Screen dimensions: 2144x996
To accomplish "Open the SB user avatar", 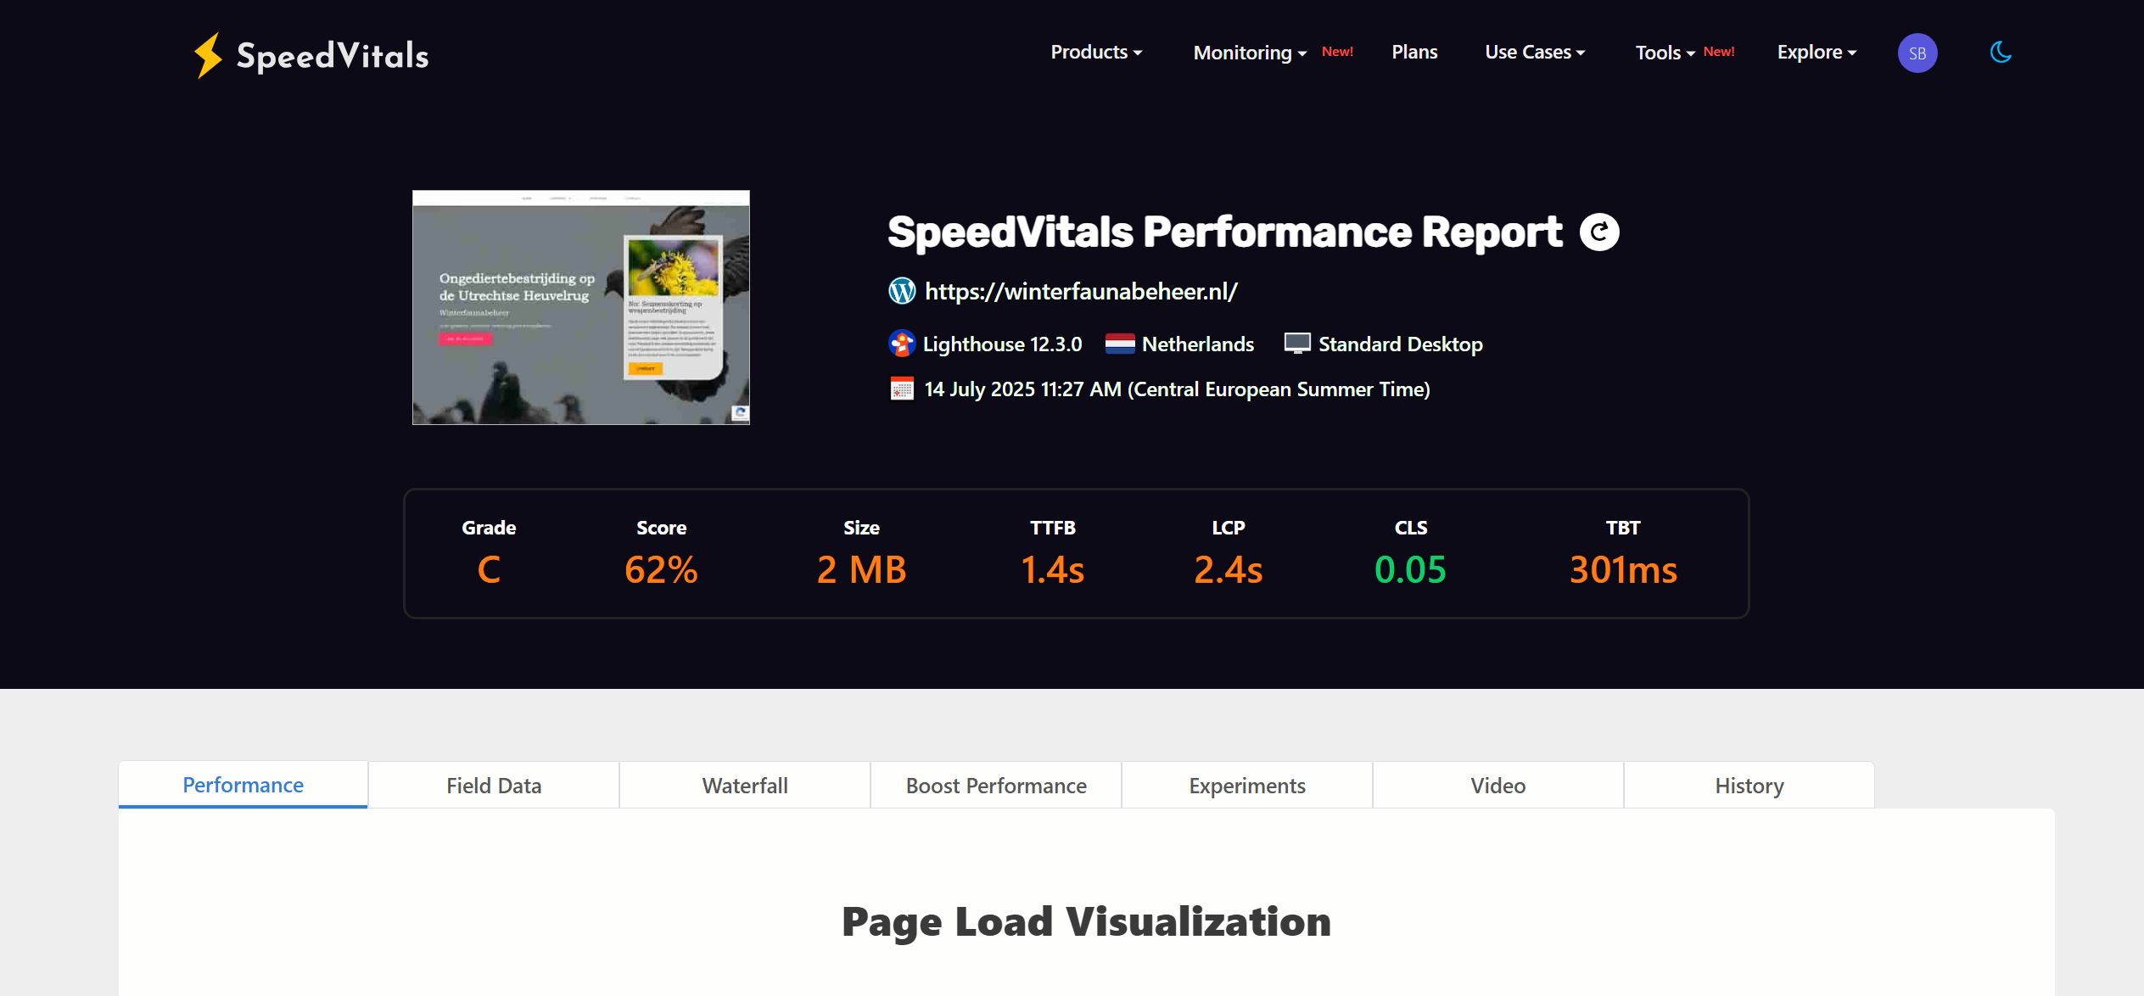I will (1917, 53).
